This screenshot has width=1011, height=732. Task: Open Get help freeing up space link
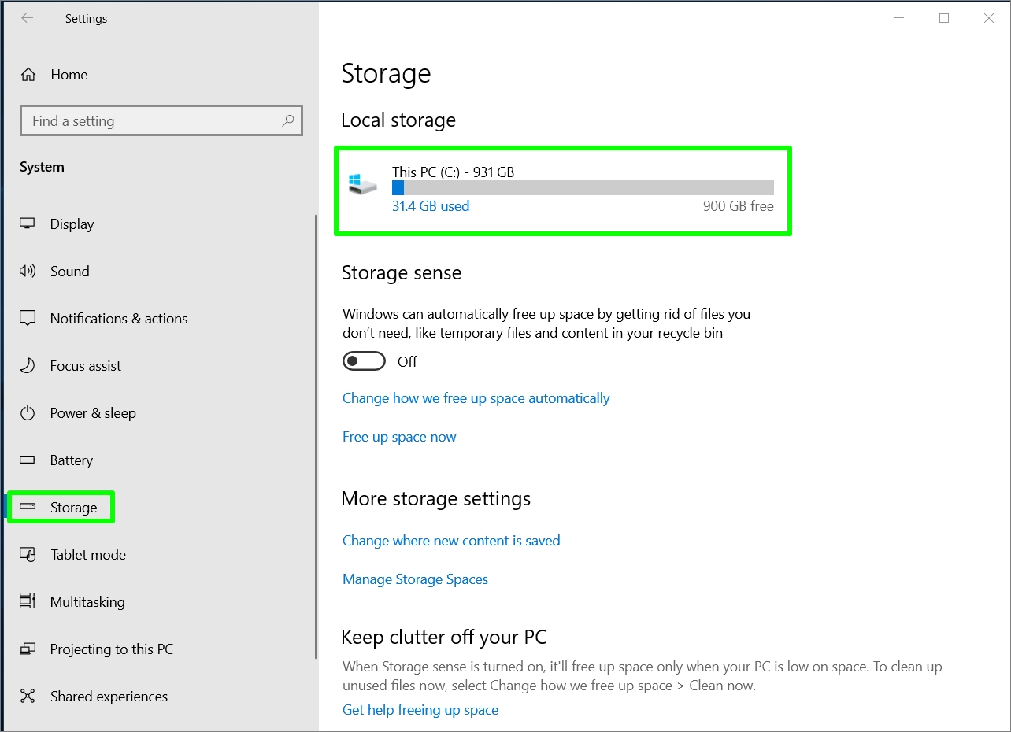pyautogui.click(x=420, y=710)
